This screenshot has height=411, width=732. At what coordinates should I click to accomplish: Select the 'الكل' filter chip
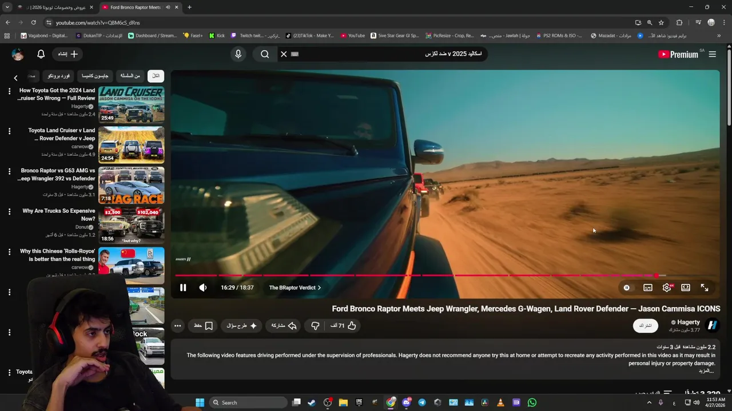[x=156, y=76]
